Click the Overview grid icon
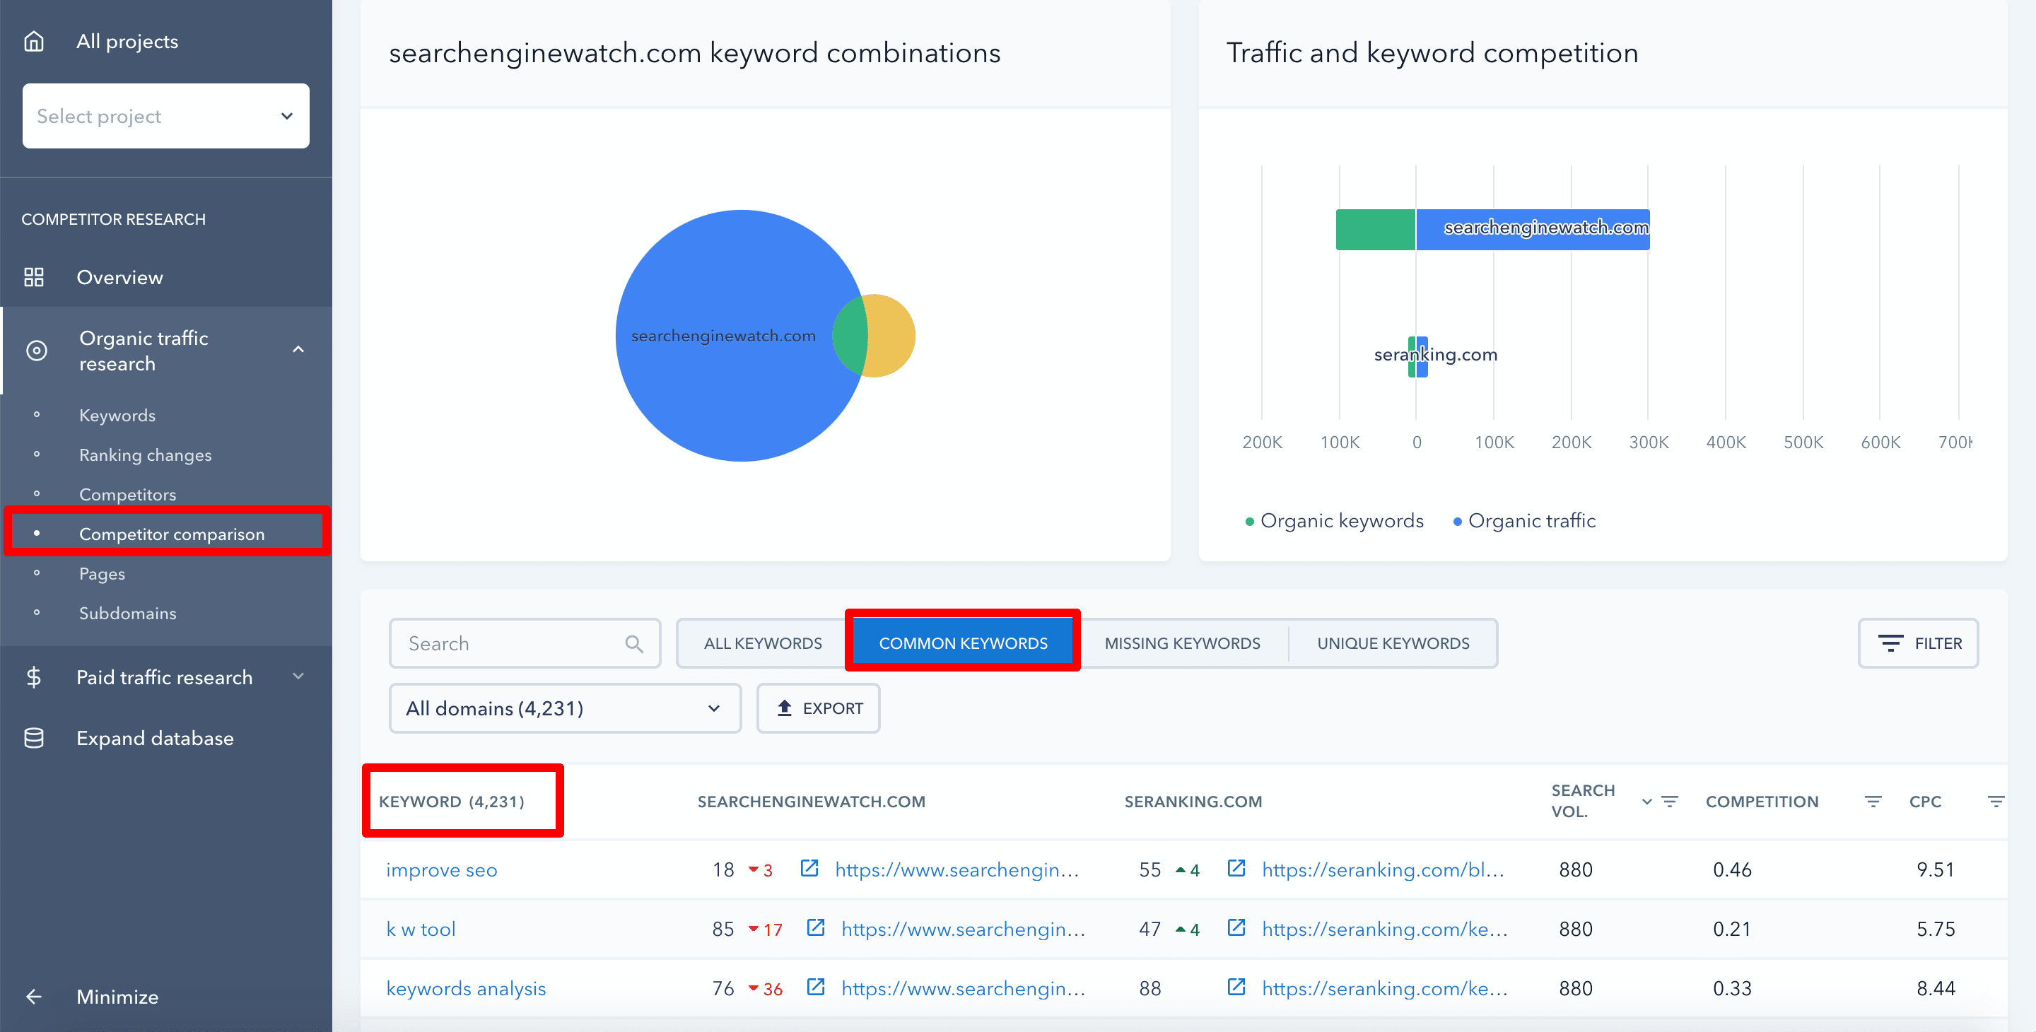 34,277
